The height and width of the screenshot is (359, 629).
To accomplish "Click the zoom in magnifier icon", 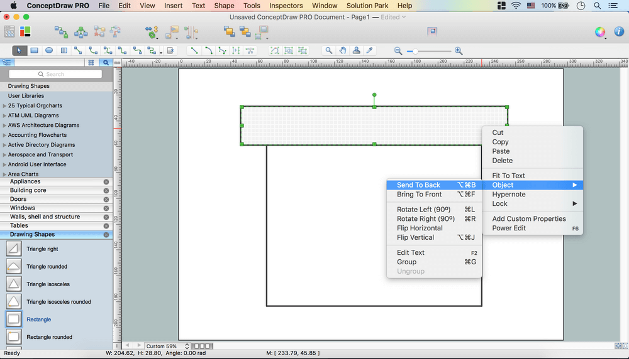I will click(459, 50).
